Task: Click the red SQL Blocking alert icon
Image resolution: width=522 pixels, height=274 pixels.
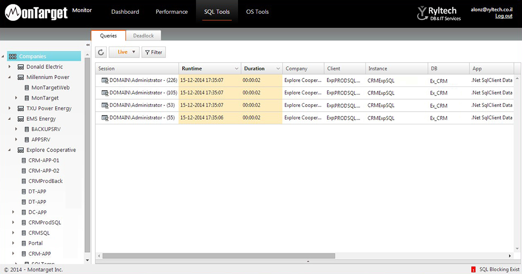Action: [474, 269]
